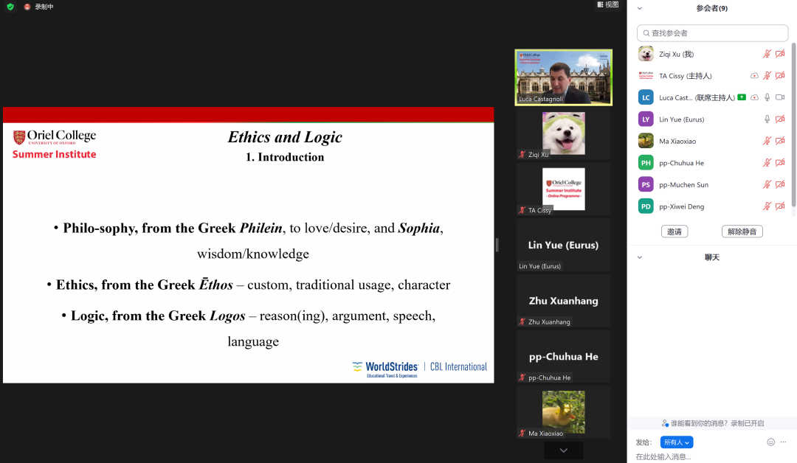Image resolution: width=797 pixels, height=463 pixels.
Task: Click the LC avatar for Luca Castagnoli
Action: coord(646,97)
